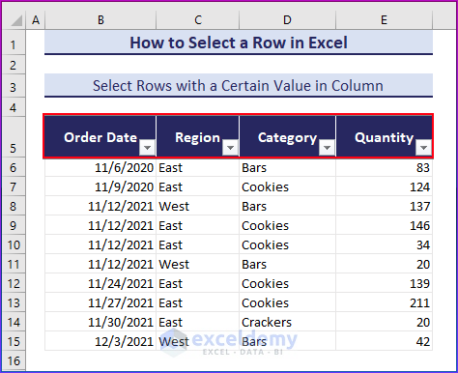Select the quantity cell 34

click(384, 244)
